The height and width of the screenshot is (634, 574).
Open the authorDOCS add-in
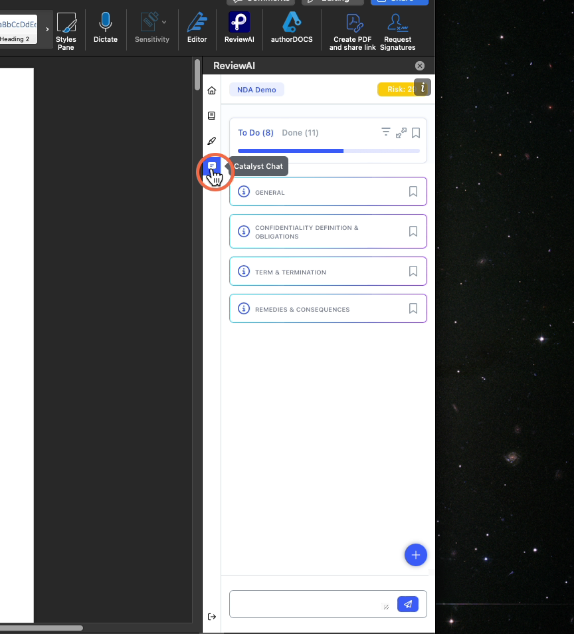[292, 27]
